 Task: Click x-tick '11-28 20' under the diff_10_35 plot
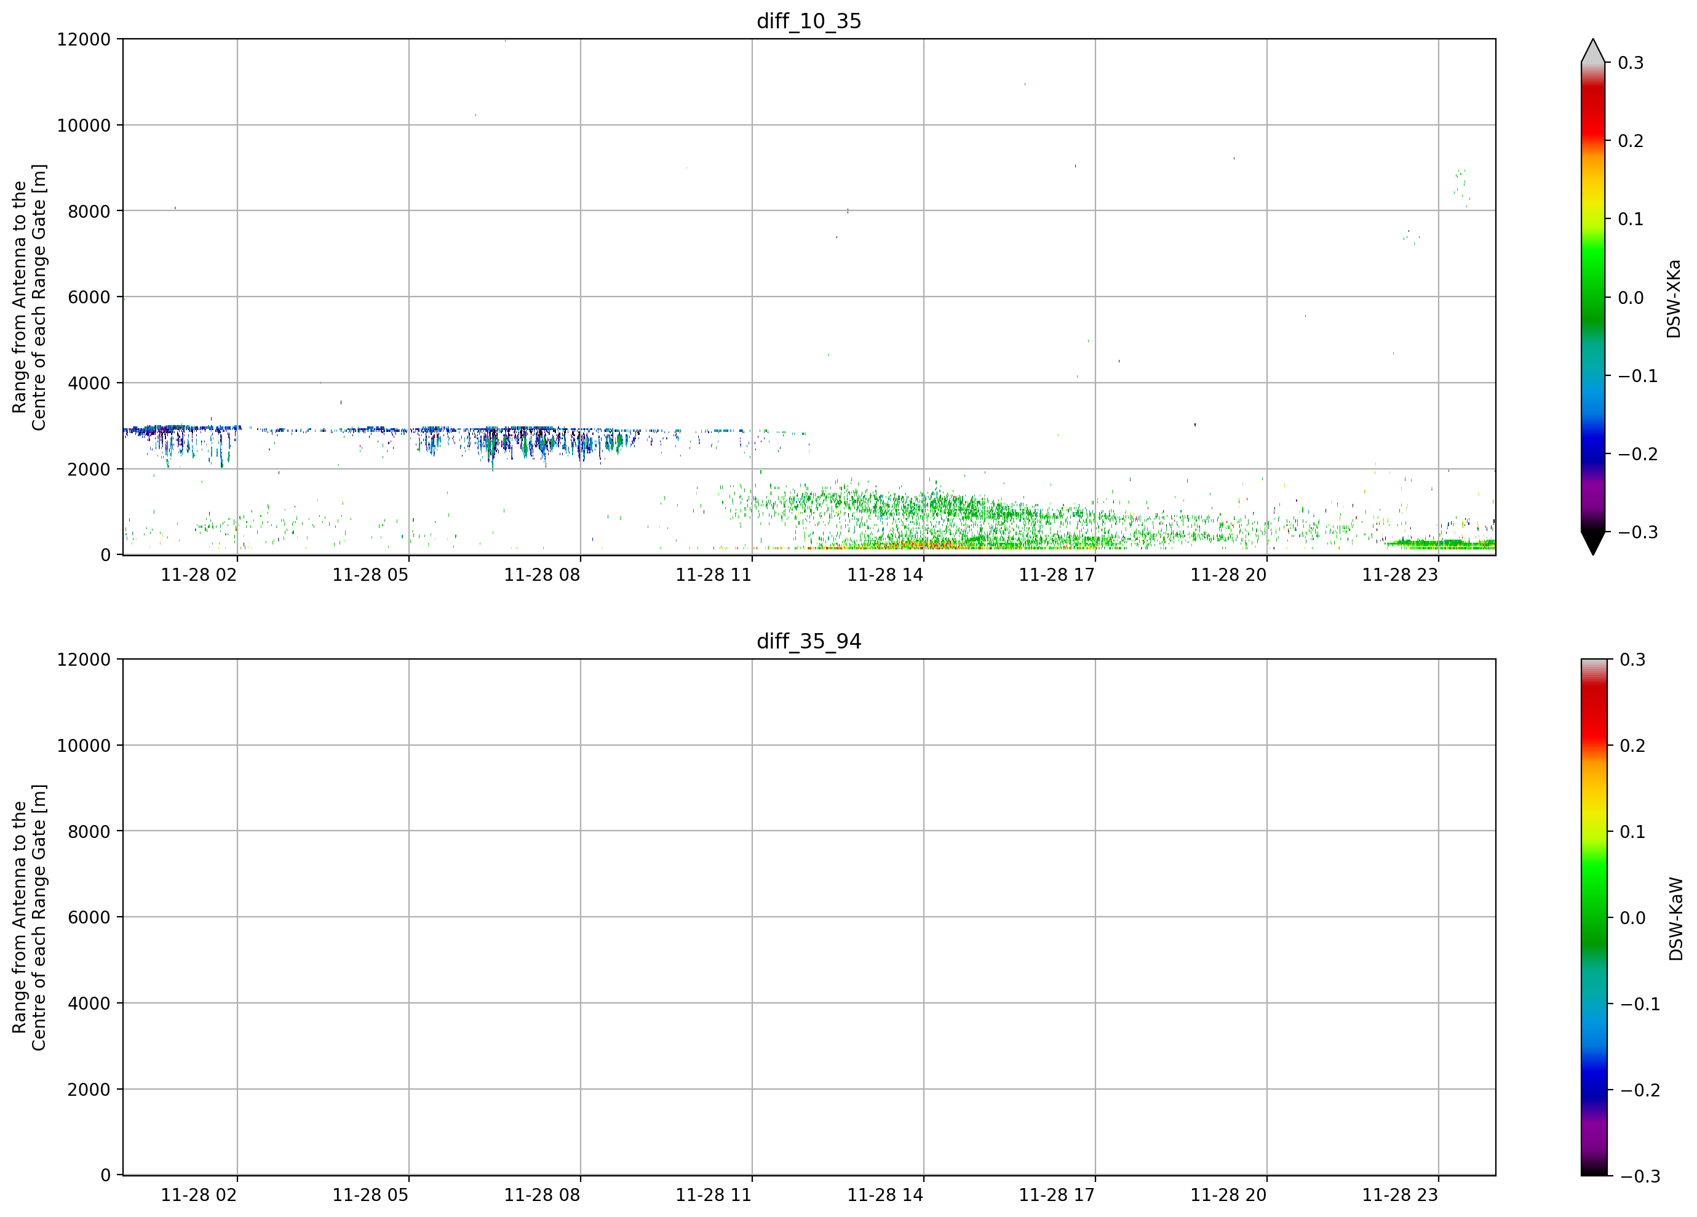[x=1228, y=575]
